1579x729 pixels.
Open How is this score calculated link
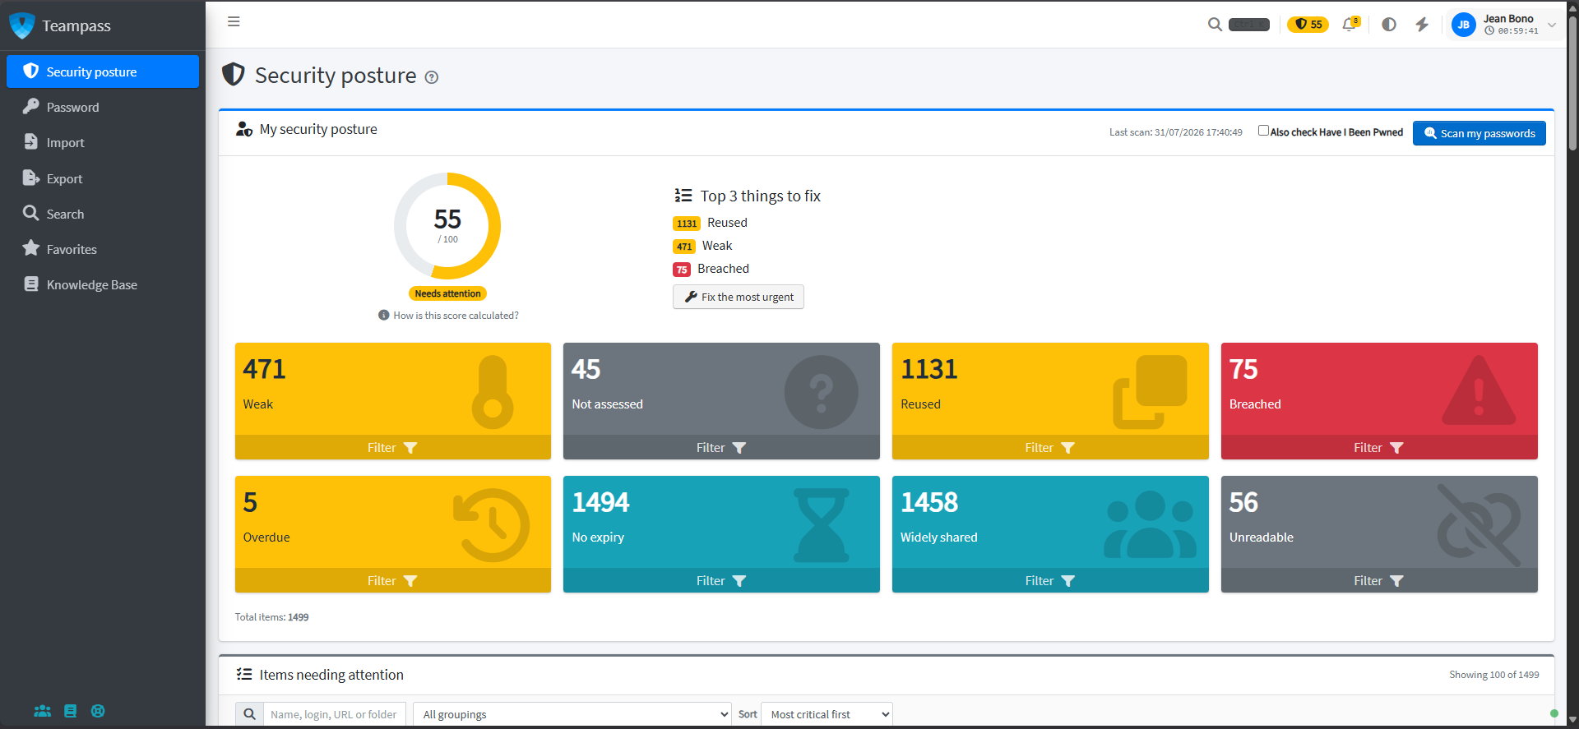click(448, 316)
